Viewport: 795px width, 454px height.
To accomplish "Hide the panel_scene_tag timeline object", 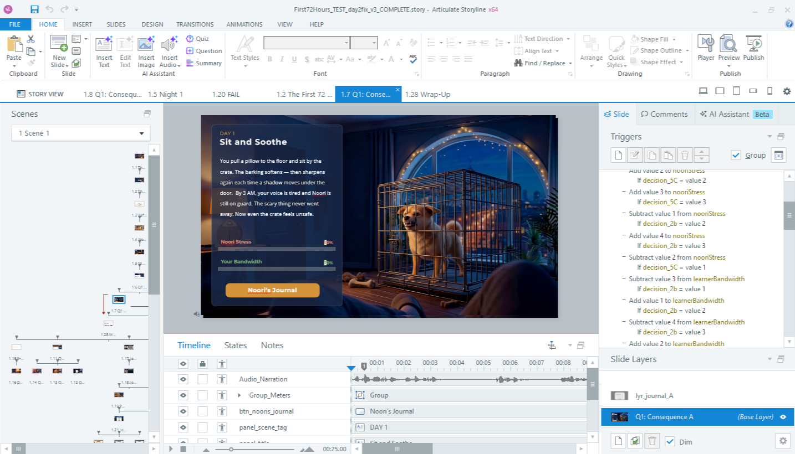I will (x=184, y=427).
